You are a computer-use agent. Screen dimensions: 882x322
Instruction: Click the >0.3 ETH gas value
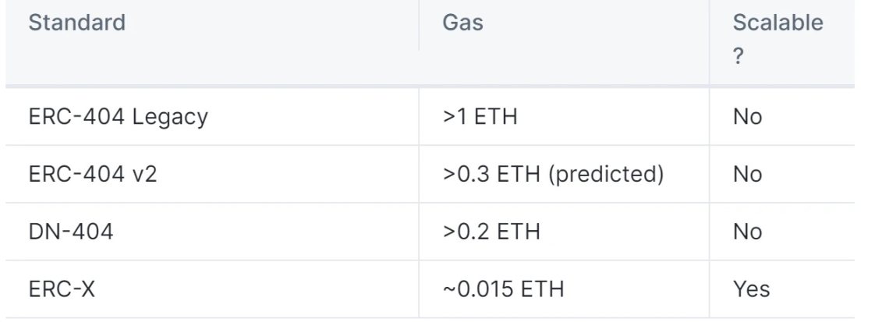[x=491, y=174]
